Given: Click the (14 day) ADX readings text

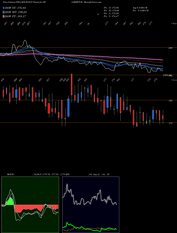Looking at the screenshot, I should pyautogui.click(x=99, y=174).
